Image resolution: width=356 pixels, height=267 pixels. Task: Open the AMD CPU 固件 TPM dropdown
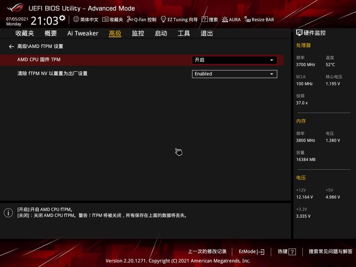pyautogui.click(x=234, y=59)
